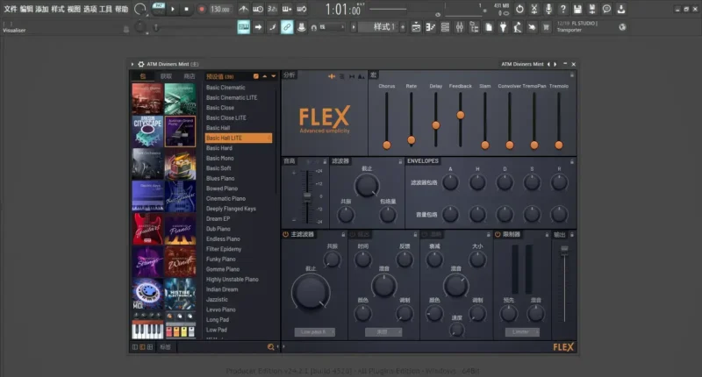Viewport: 702px width, 377px height.
Task: Open the plugin settings gear icon
Action: [140, 64]
